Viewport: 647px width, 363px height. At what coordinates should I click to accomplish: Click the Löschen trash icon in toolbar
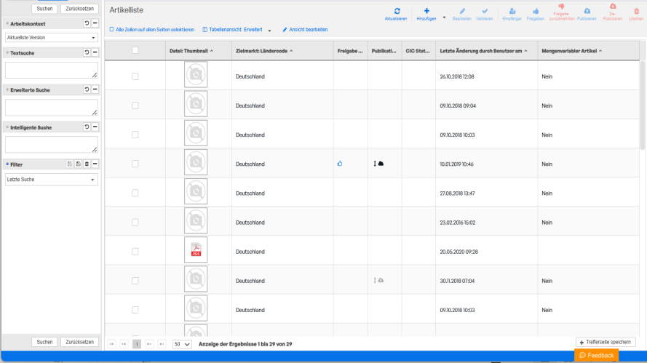pos(636,11)
